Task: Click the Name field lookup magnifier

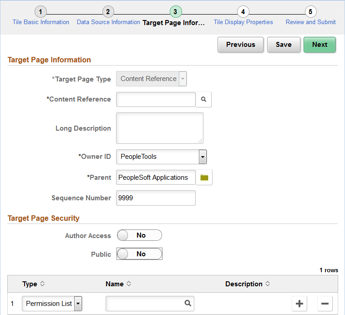Action: pyautogui.click(x=188, y=303)
